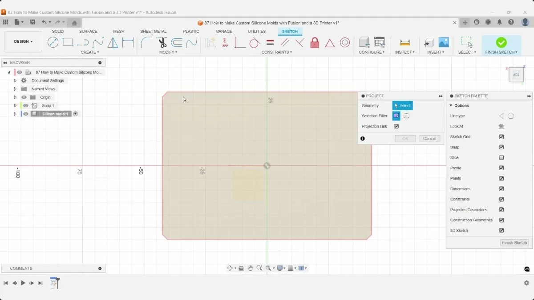Open the MODIFY dropdown menu
Image resolution: width=534 pixels, height=300 pixels.
click(168, 52)
